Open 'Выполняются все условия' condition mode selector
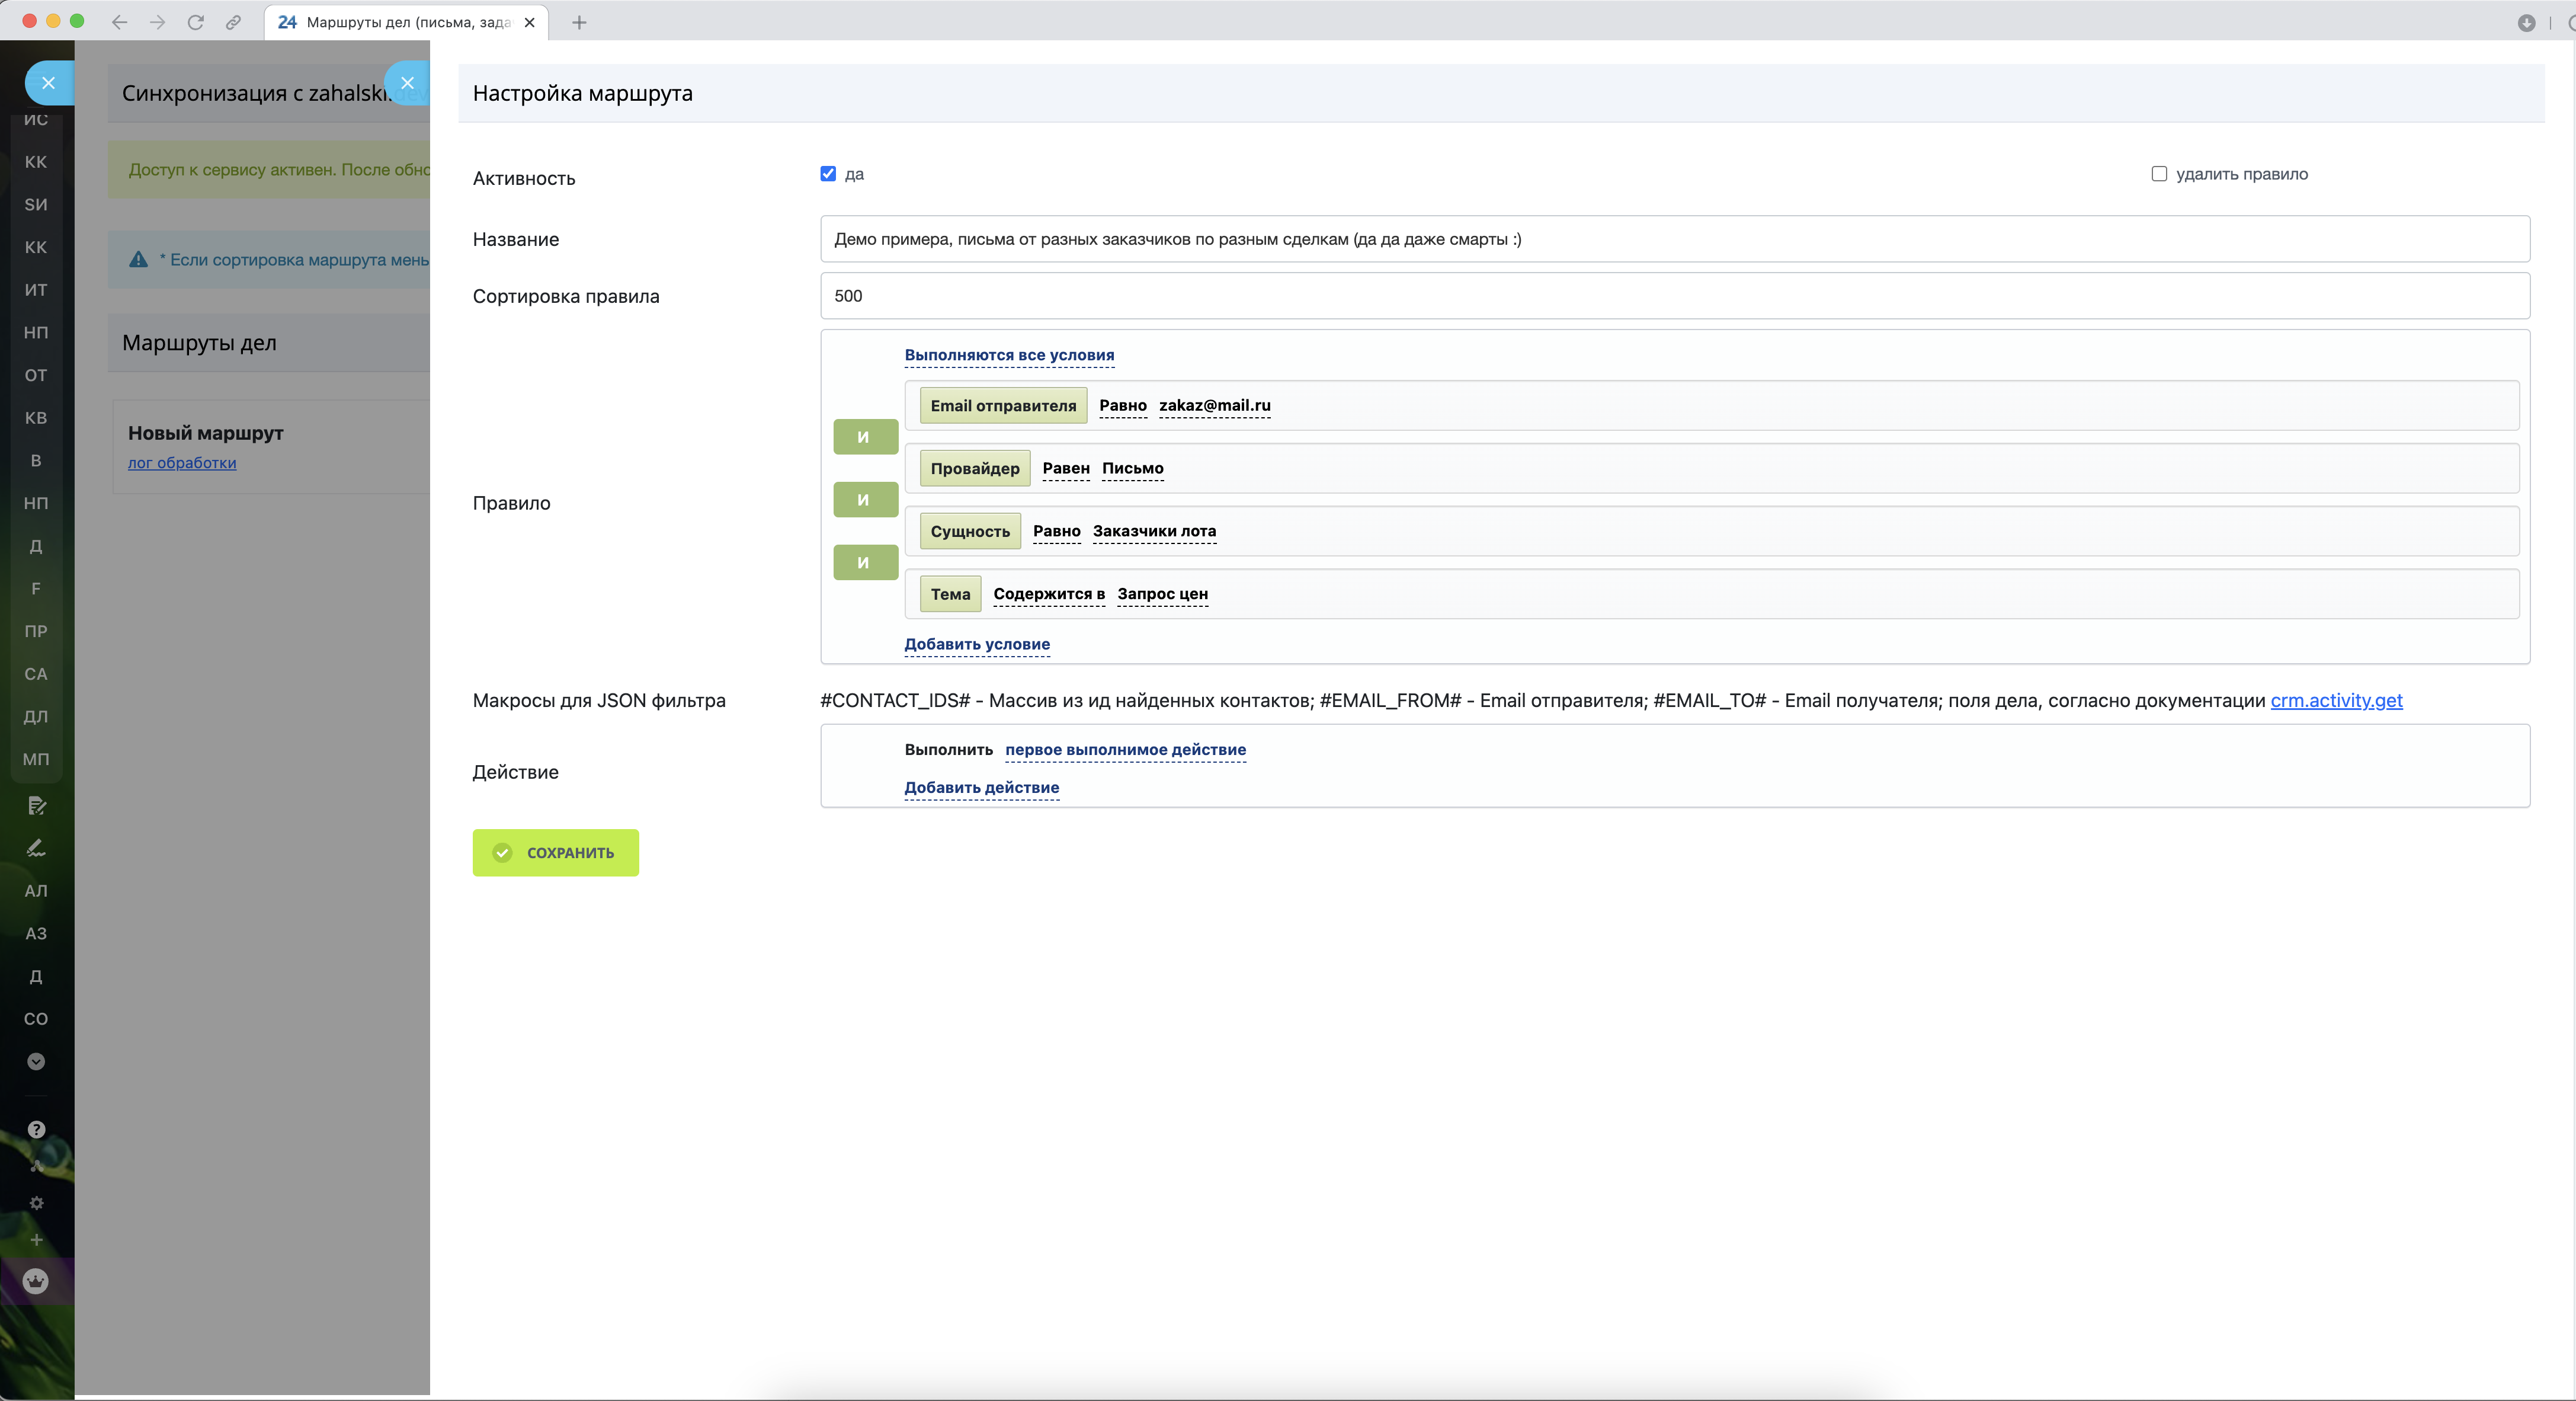This screenshot has width=2576, height=1401. pyautogui.click(x=1009, y=355)
